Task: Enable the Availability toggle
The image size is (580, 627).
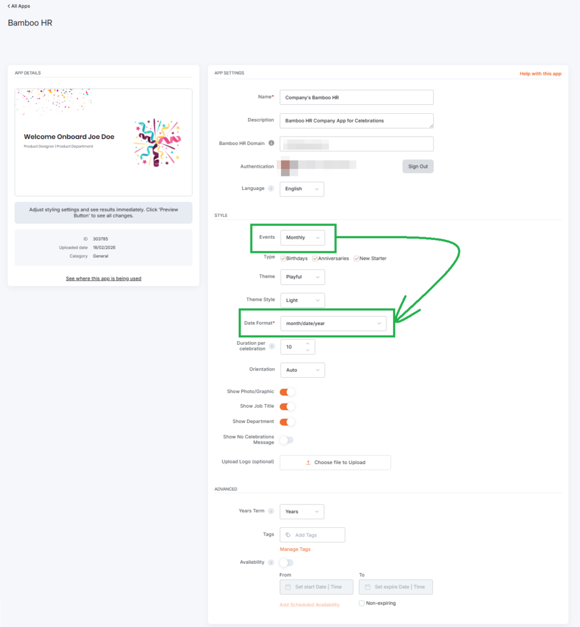Action: click(285, 561)
